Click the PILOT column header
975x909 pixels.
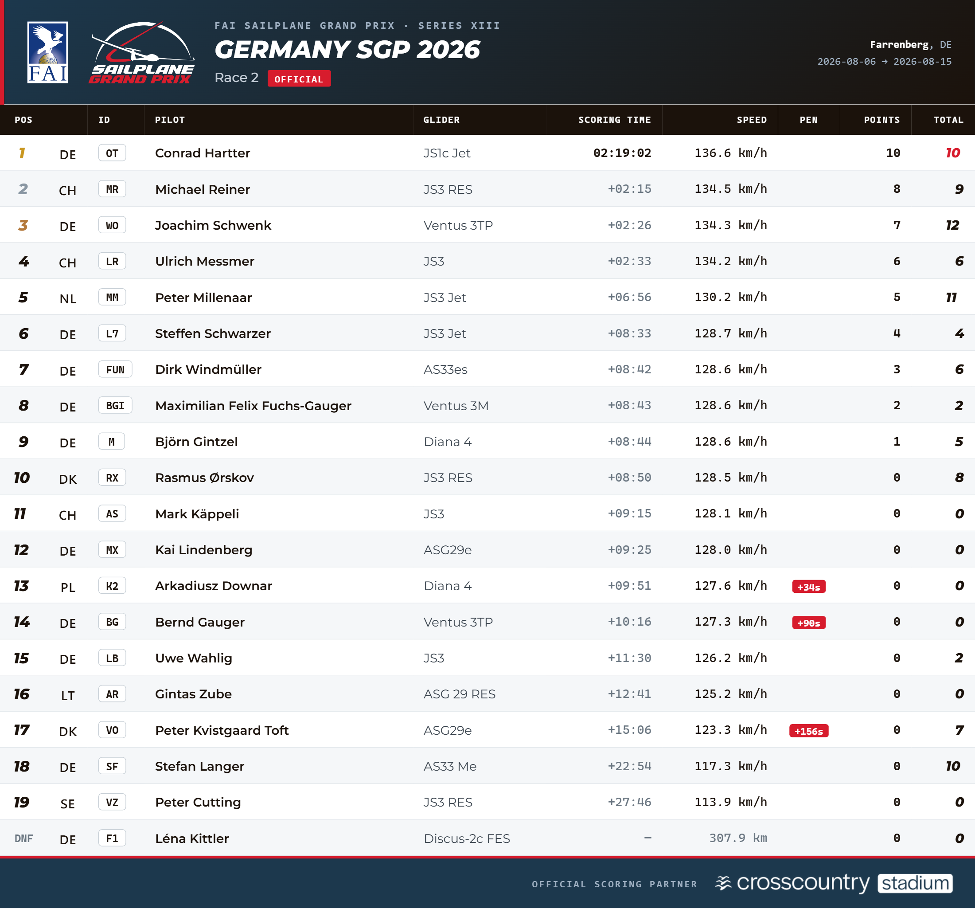click(x=170, y=120)
